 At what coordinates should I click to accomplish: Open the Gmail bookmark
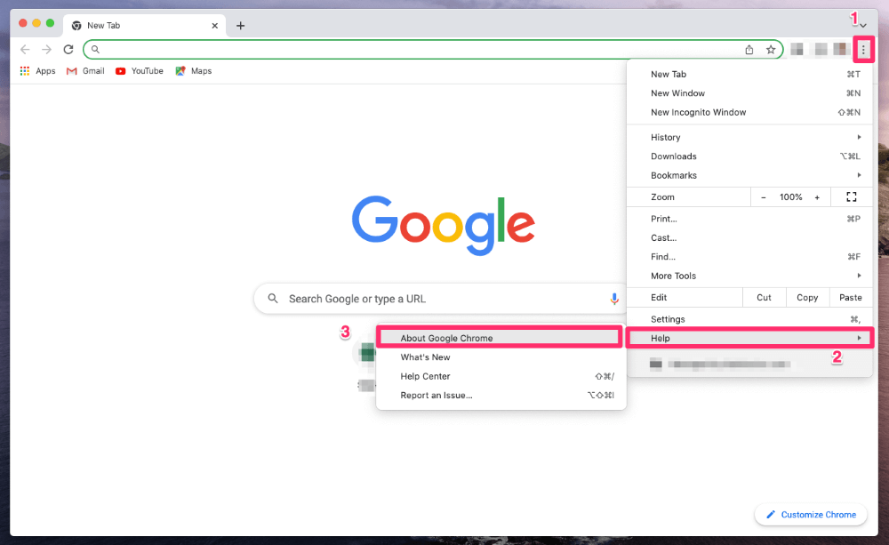pos(85,71)
